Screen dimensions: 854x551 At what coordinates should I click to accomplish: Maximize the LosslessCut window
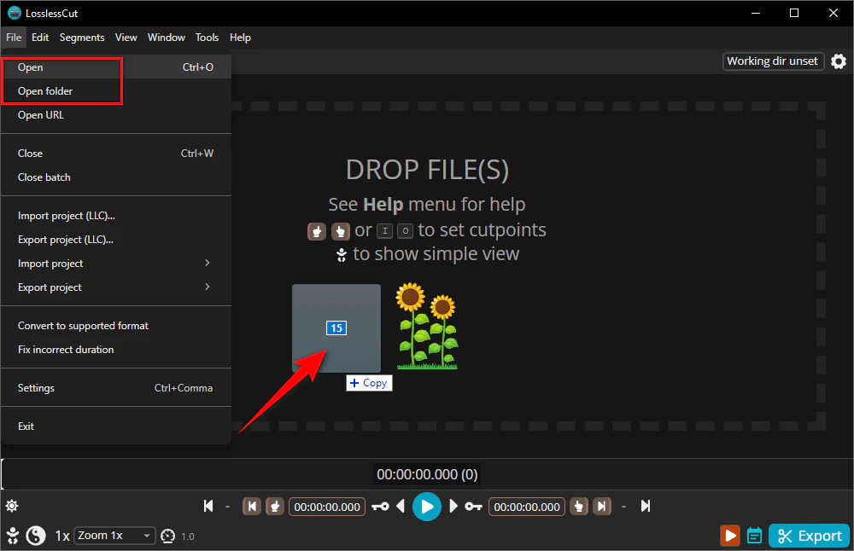point(794,13)
